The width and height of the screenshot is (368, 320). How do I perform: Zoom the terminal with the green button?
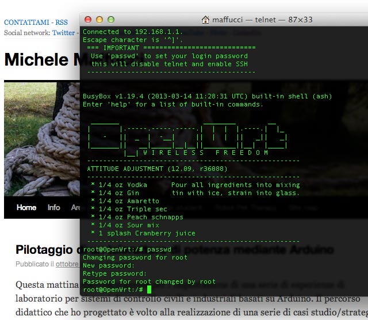coord(110,20)
